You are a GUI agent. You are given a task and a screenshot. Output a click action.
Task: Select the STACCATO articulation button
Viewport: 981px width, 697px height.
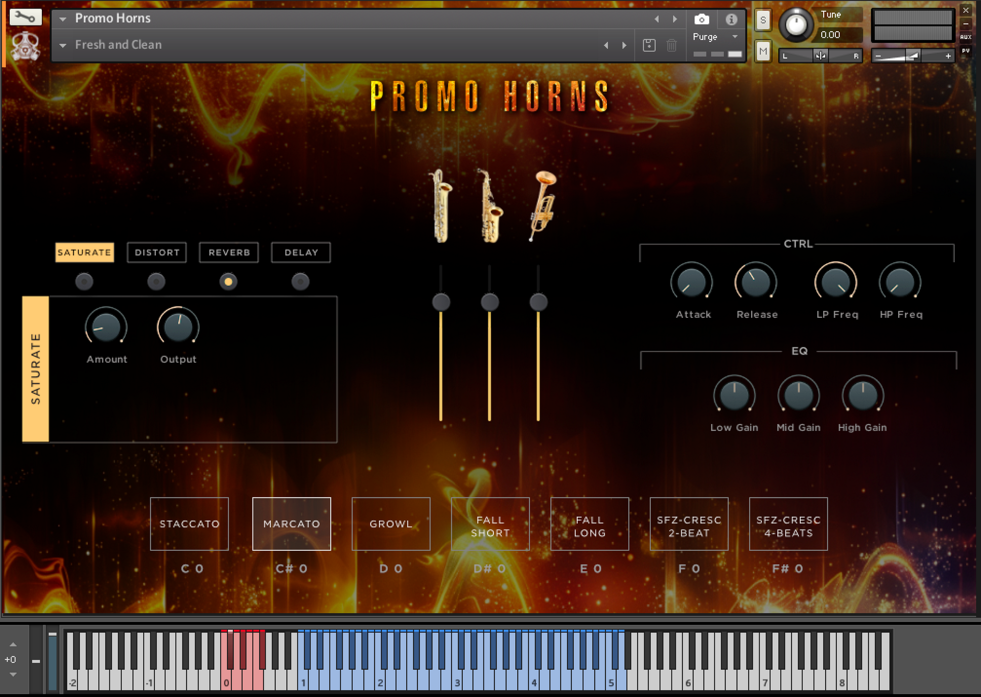[190, 524]
